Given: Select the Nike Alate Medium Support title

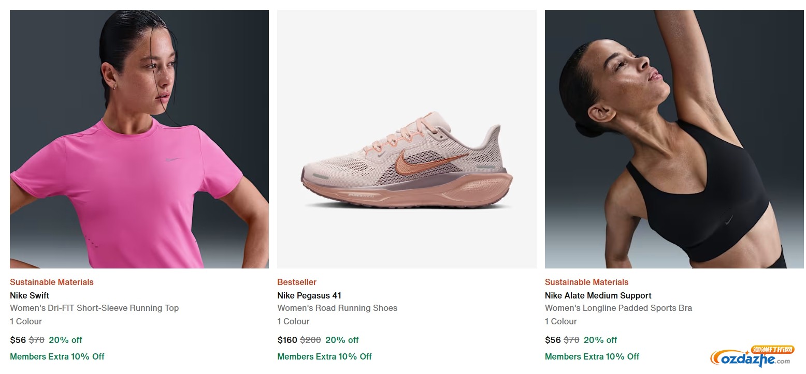Looking at the screenshot, I should click(x=598, y=295).
